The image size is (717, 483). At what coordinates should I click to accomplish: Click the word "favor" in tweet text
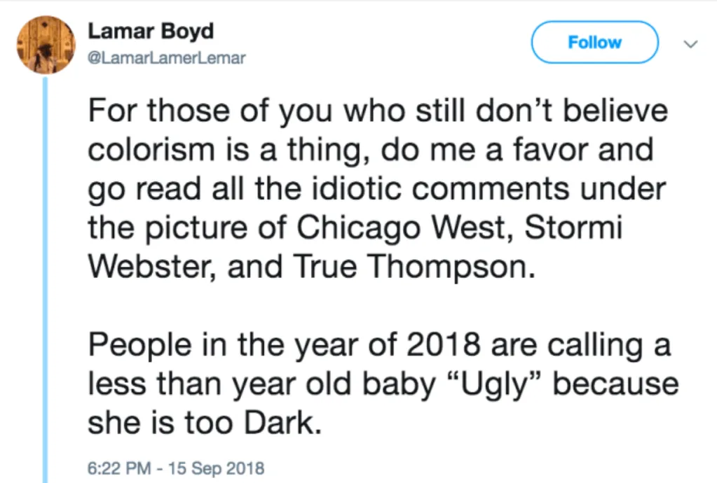[x=550, y=149]
